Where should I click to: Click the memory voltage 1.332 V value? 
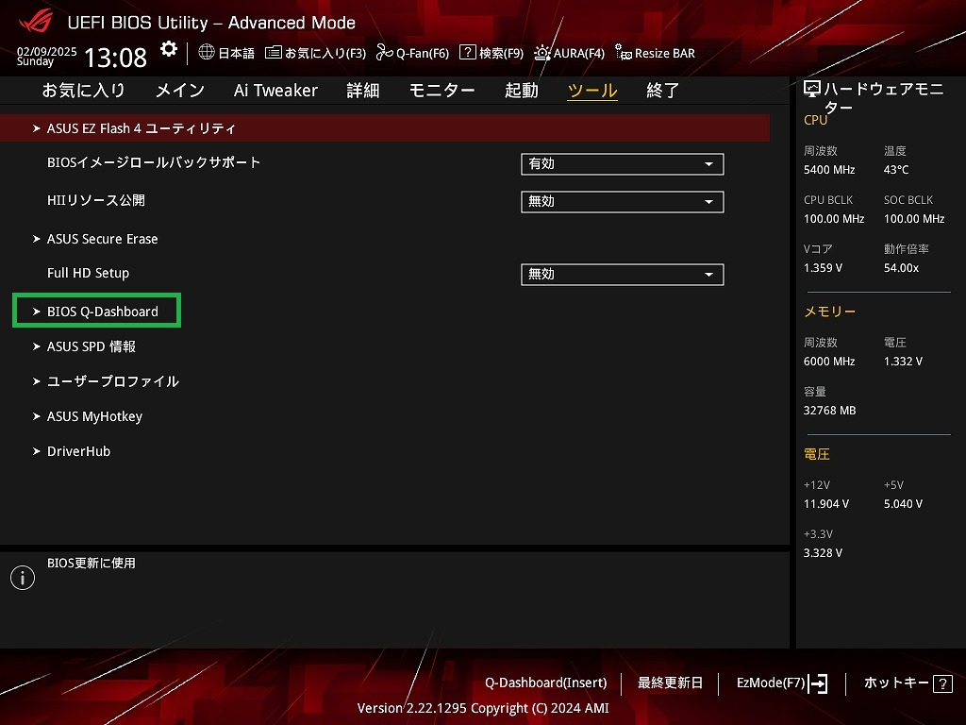903,362
